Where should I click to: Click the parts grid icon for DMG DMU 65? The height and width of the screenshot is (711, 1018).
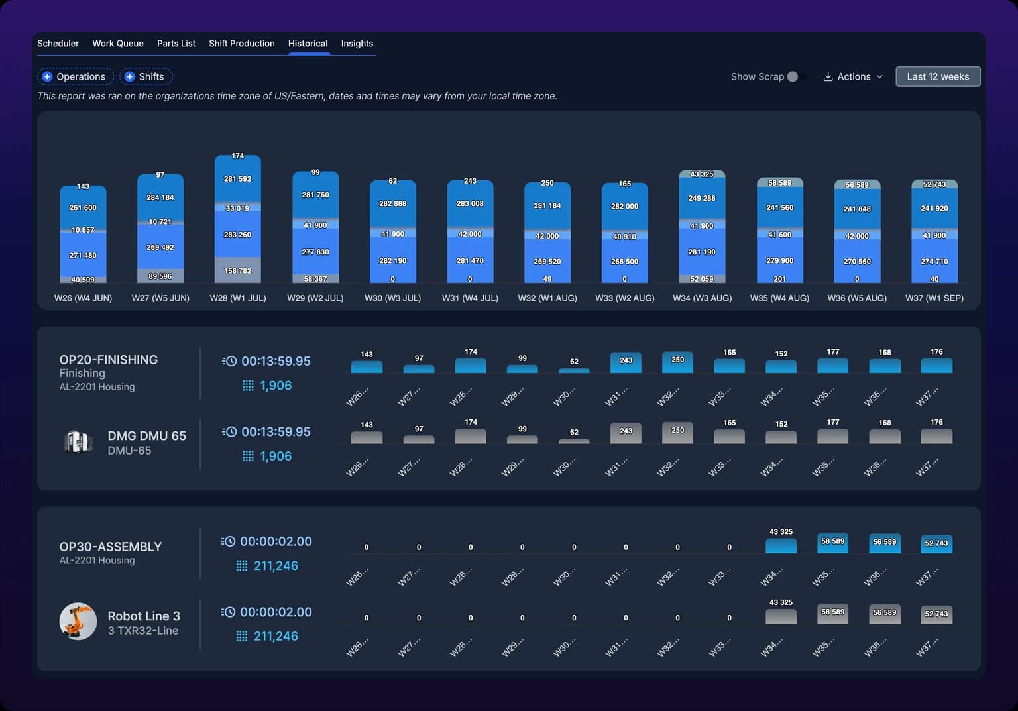[x=248, y=456]
